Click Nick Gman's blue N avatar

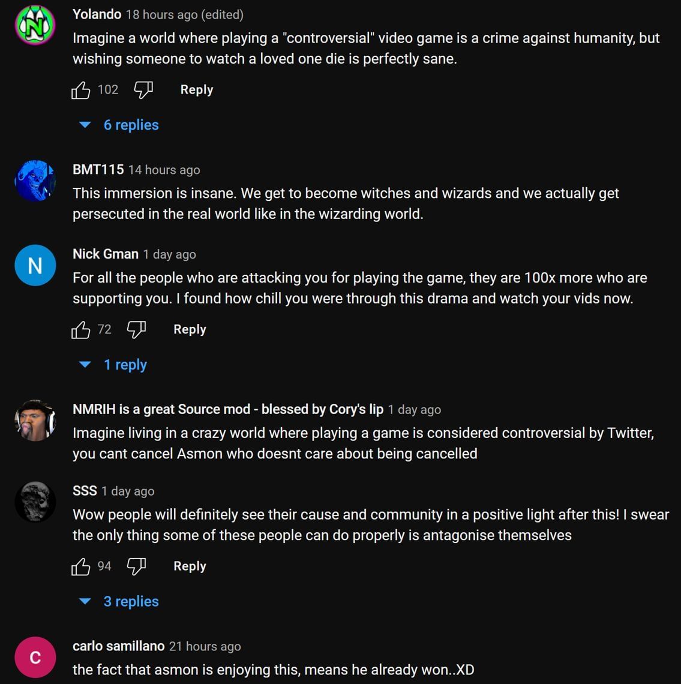click(x=35, y=265)
